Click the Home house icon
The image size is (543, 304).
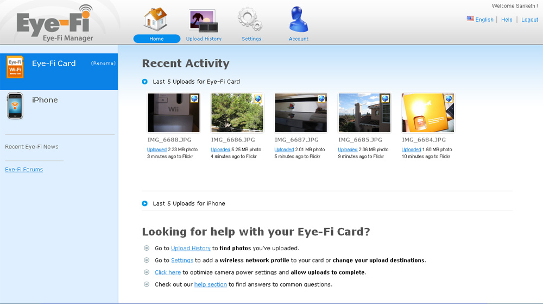[156, 20]
